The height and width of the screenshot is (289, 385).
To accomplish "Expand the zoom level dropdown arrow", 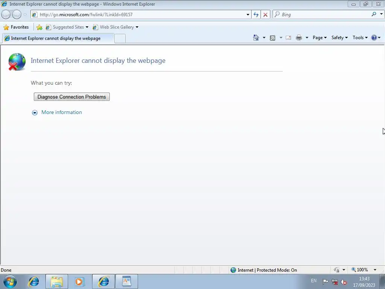I will point(375,270).
